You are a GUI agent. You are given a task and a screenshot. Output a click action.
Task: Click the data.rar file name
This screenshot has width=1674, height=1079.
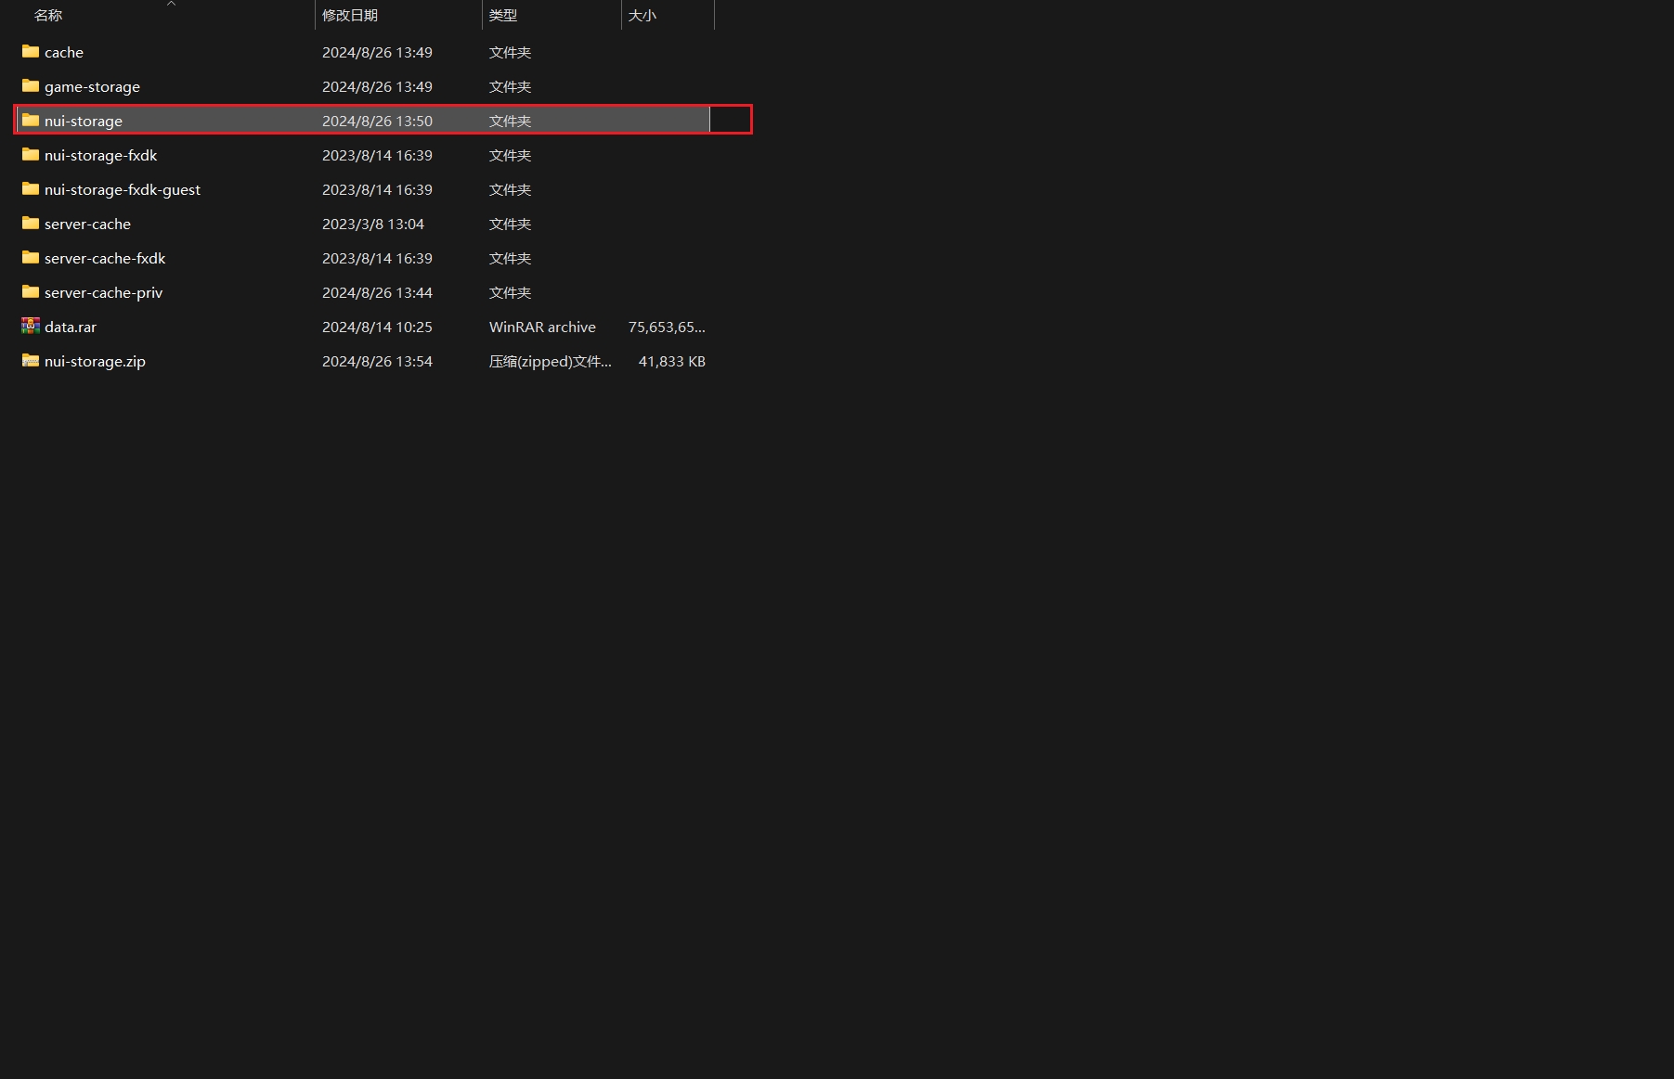pos(71,328)
